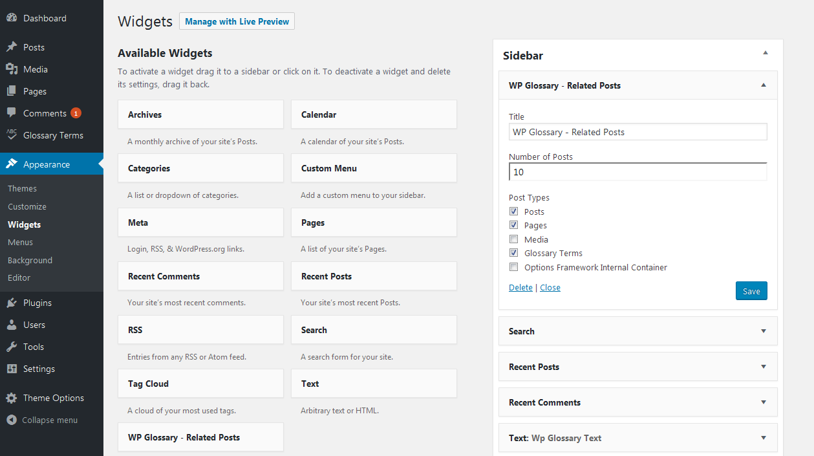Expand the Text: Wp Glossary Text widget
Viewport: 814px width, 456px height.
point(764,437)
